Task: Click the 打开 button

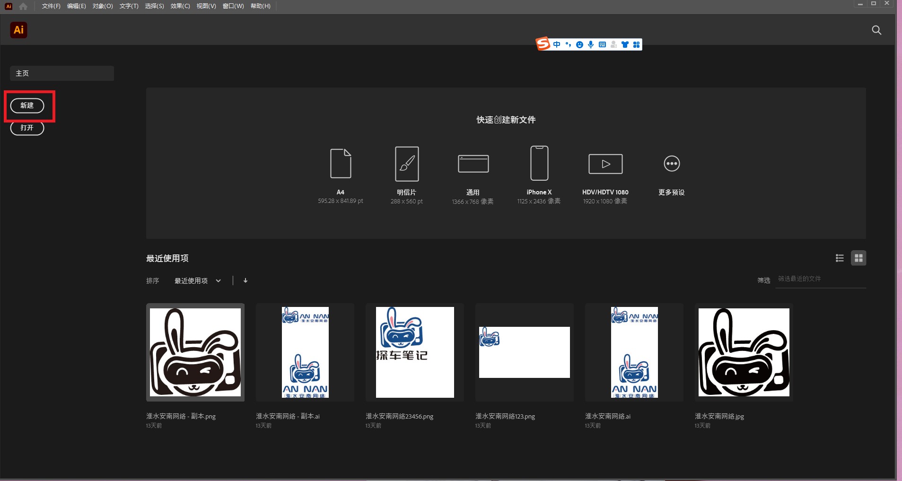Action: pos(27,128)
